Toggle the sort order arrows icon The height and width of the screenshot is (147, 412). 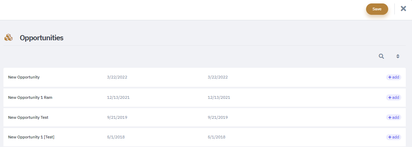(398, 56)
